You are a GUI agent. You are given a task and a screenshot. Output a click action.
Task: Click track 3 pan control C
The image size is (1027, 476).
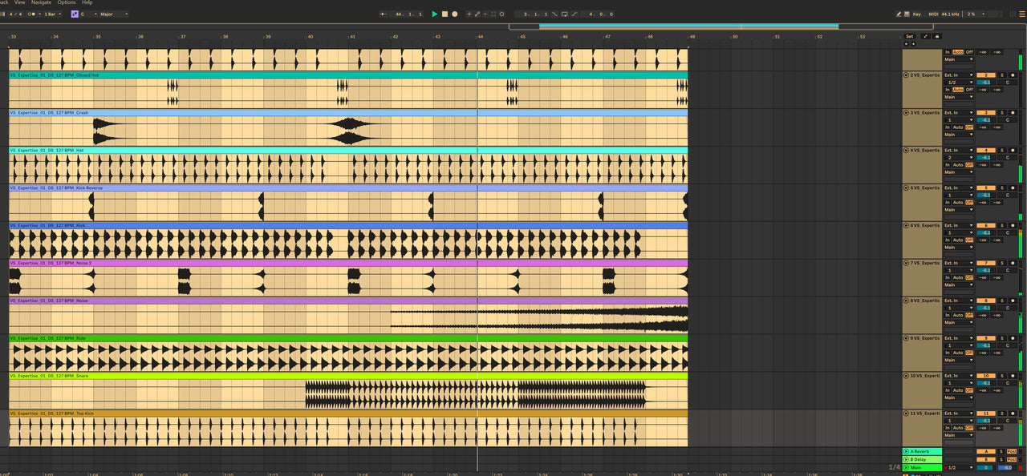click(x=1008, y=120)
